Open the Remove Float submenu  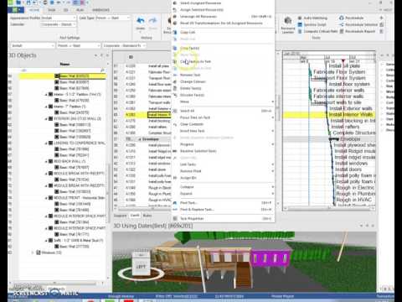click(223, 171)
